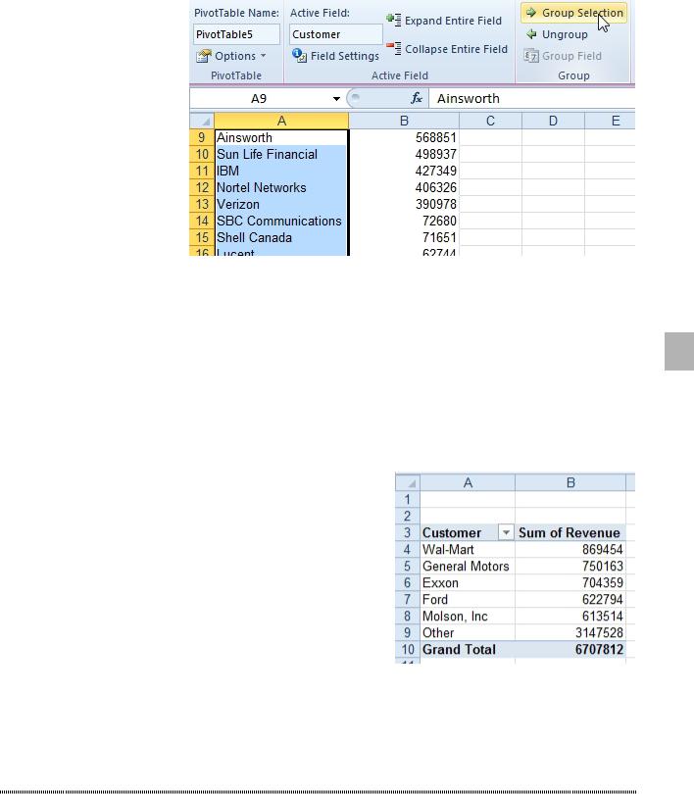694x794 pixels.
Task: Click the Sum of Revenue header cell
Action: (570, 532)
